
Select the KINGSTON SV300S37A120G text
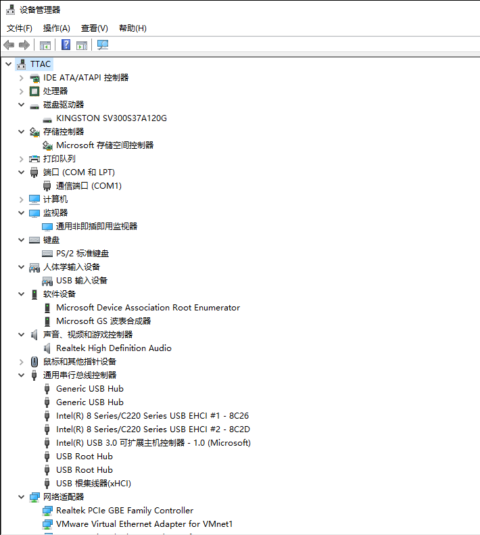click(x=112, y=118)
